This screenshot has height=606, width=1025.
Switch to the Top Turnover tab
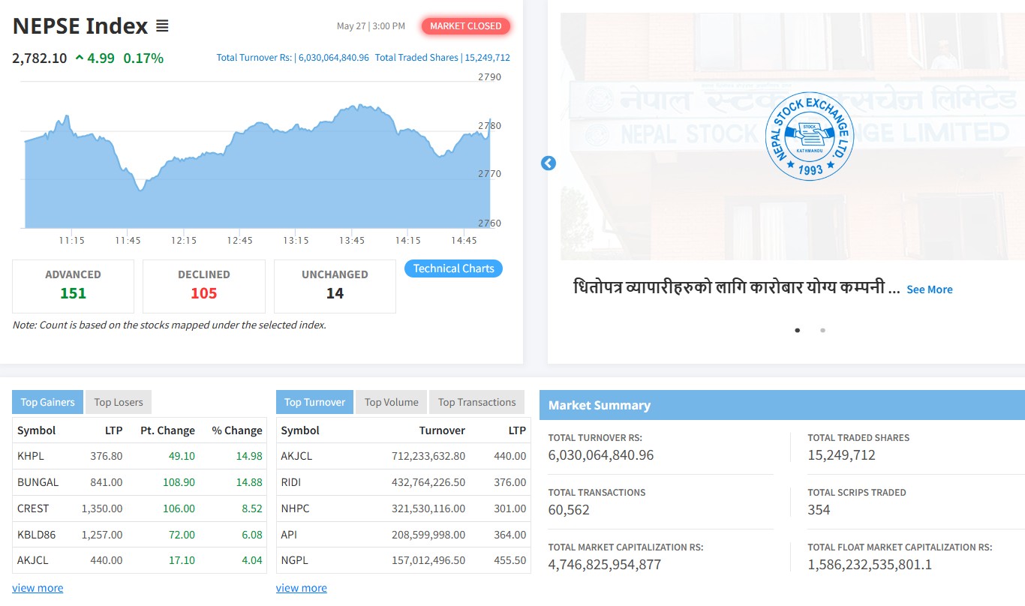click(x=314, y=402)
